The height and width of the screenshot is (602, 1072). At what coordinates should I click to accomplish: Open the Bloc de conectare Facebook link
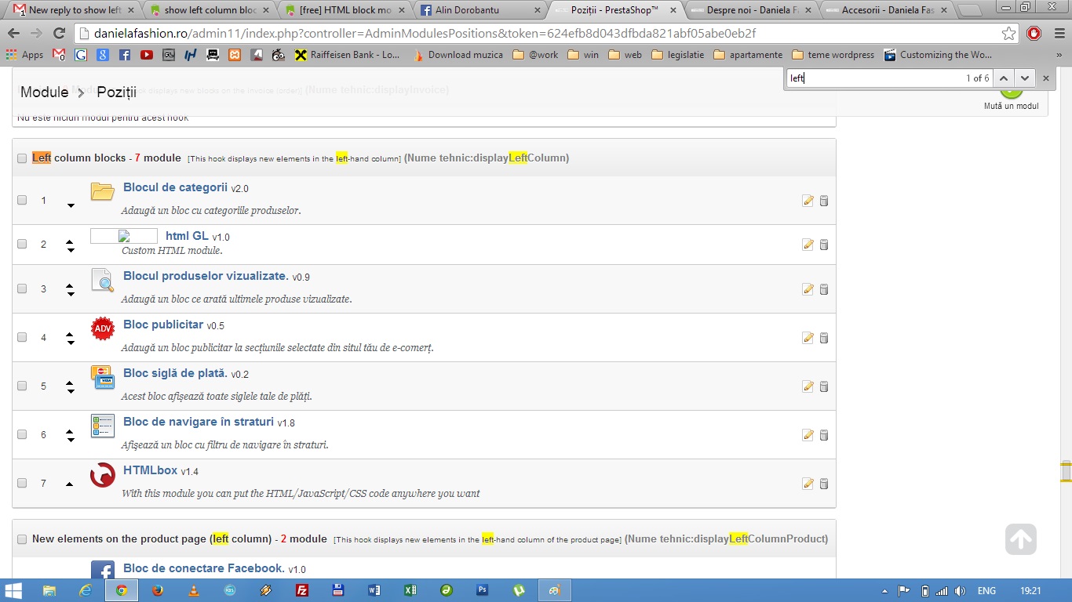click(203, 568)
